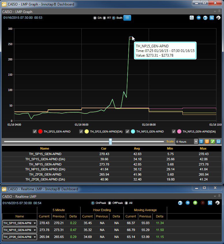Click the blue table layout icon beside Scale
Screen dimensions: 224x244
click(x=219, y=141)
